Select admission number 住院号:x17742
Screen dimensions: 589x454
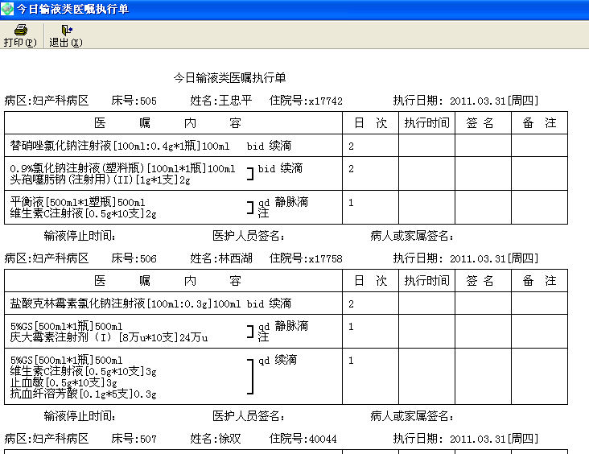click(306, 101)
